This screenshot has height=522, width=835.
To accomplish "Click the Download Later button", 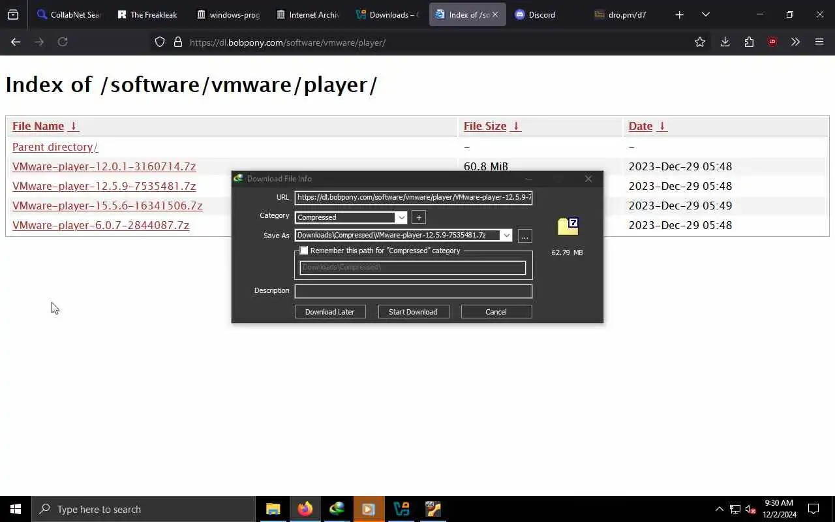I will [330, 312].
